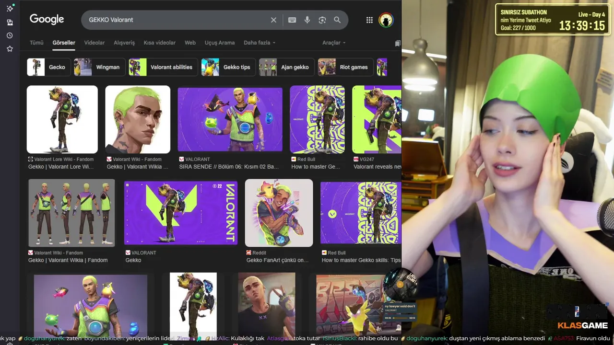Open the four-pose Gekko model sheet image
The height and width of the screenshot is (345, 614).
[x=71, y=213]
